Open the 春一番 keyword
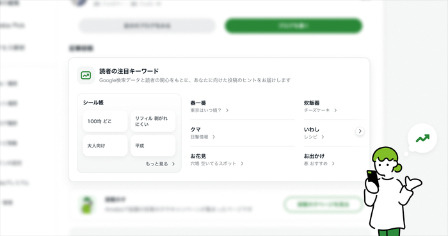The width and height of the screenshot is (448, 236). 198,103
